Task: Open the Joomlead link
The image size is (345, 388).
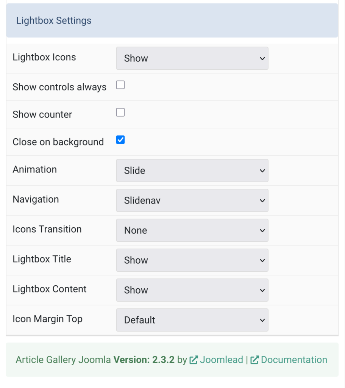Action: tap(221, 360)
